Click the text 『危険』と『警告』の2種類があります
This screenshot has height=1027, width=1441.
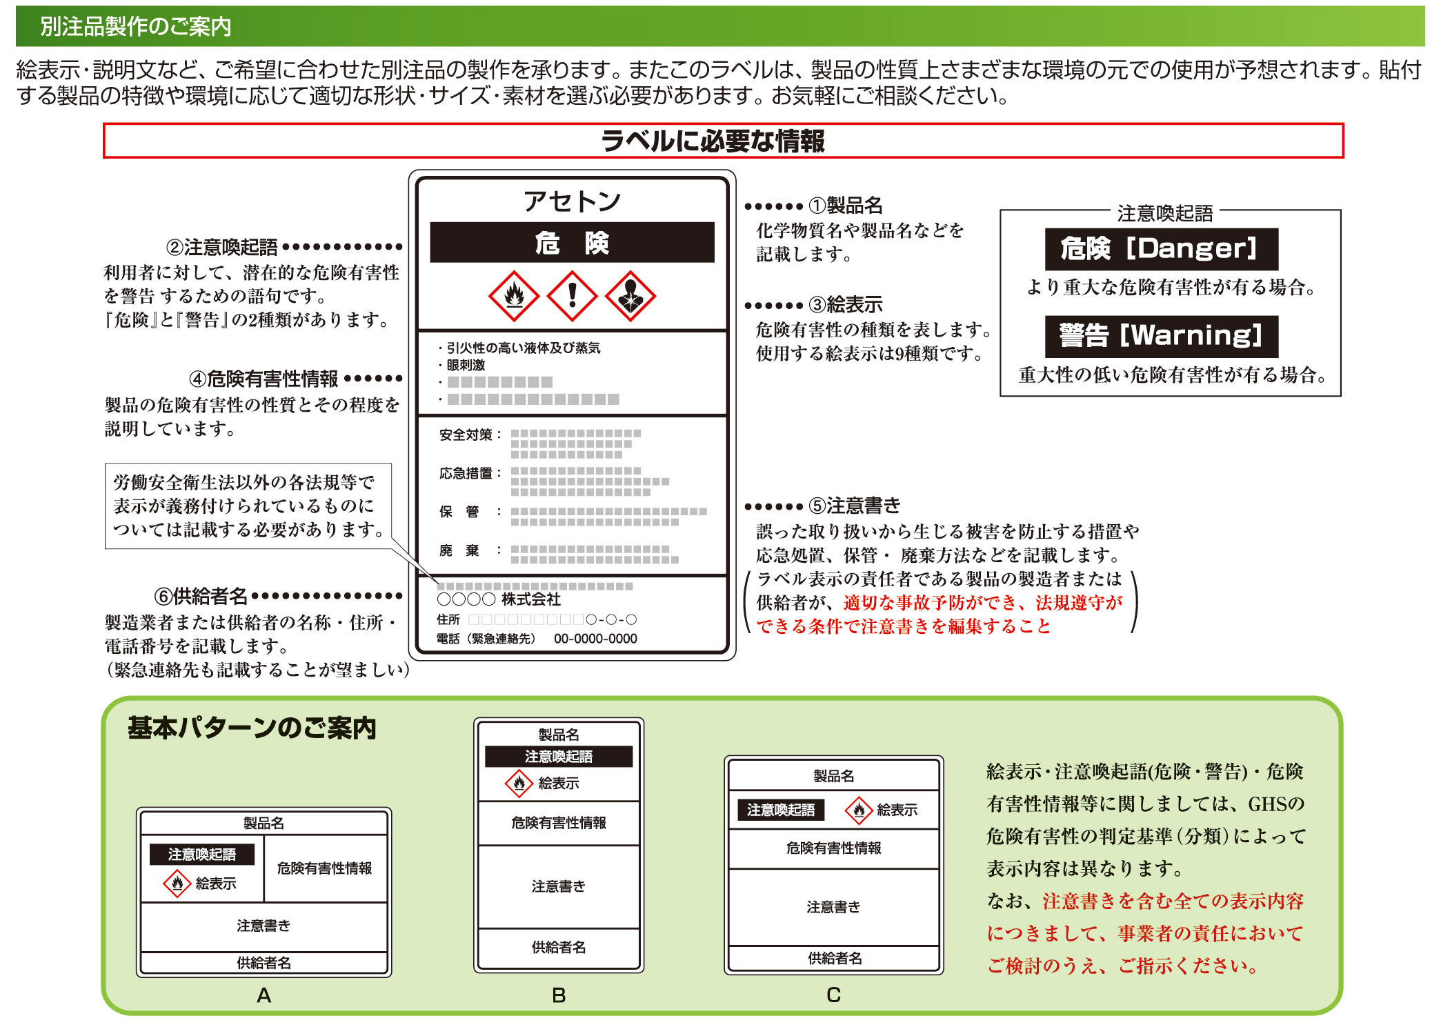coord(248,319)
